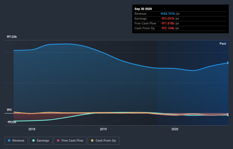Click the Earnings label in tooltip

pos(140,18)
